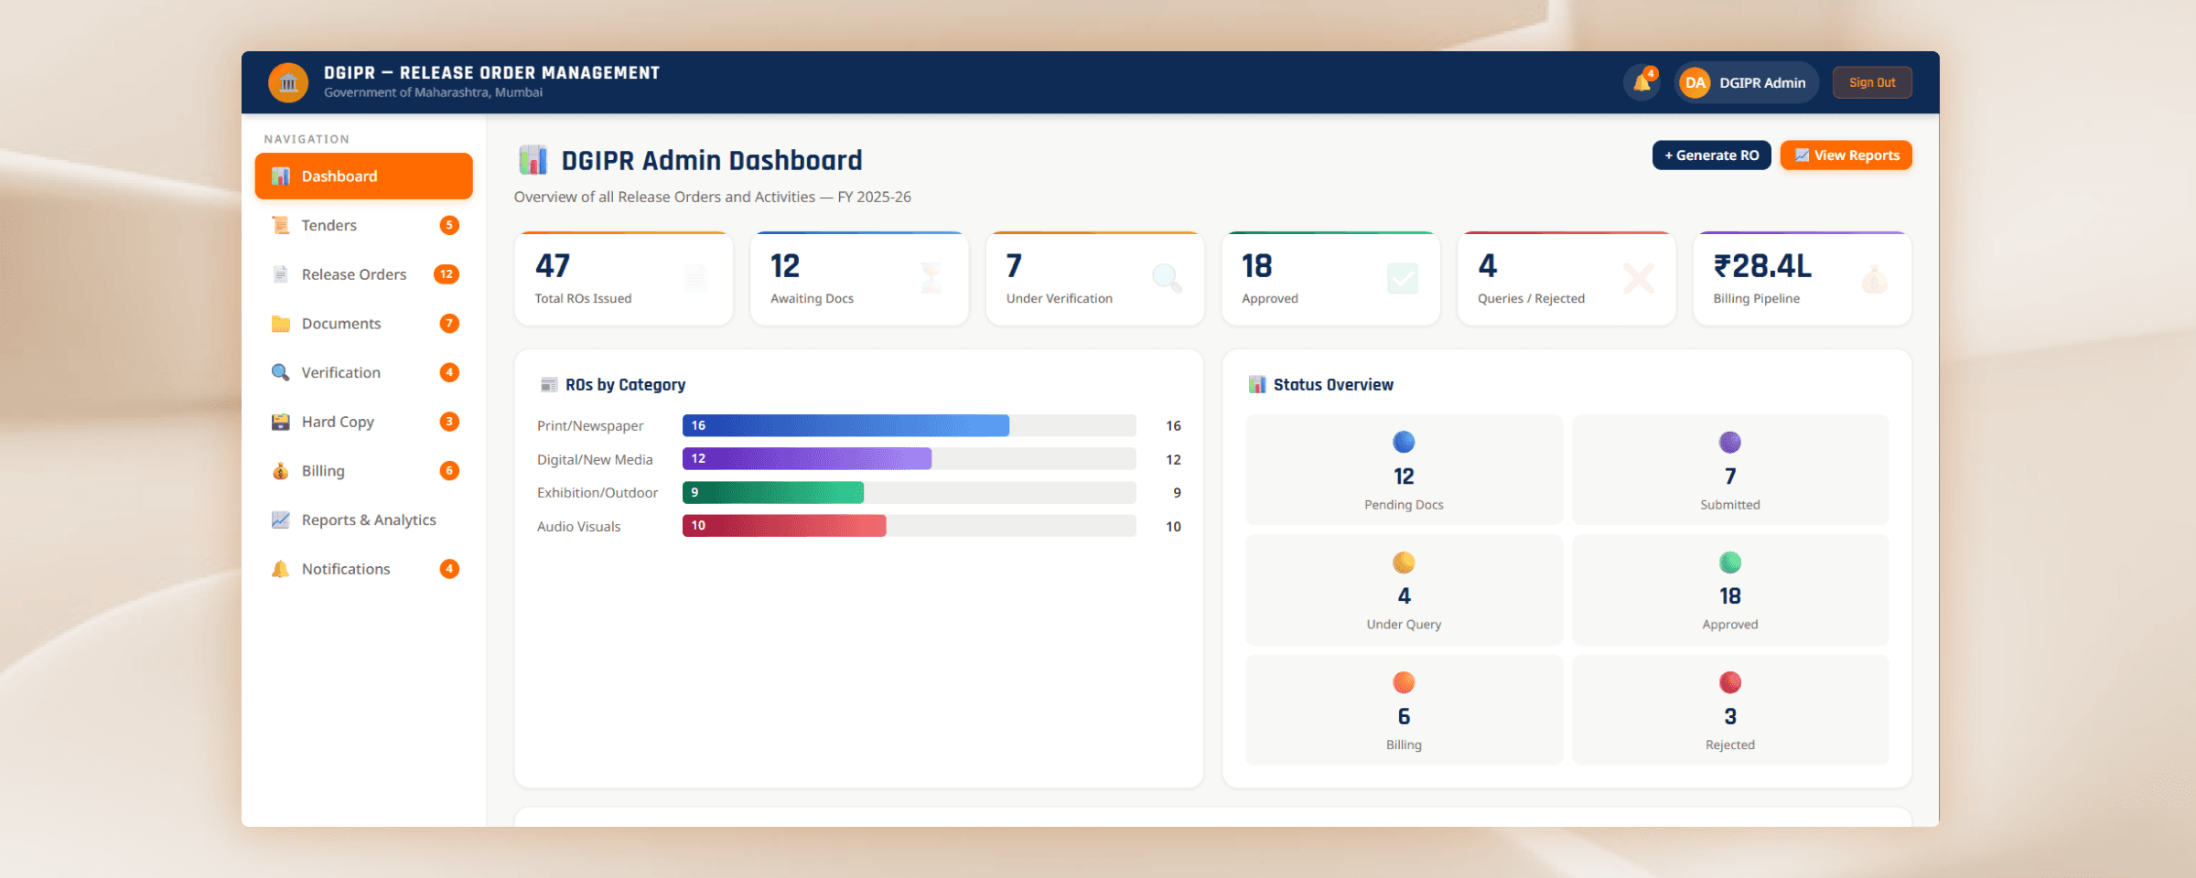Open View Reports
Viewport: 2196px width, 878px height.
[x=1846, y=155]
